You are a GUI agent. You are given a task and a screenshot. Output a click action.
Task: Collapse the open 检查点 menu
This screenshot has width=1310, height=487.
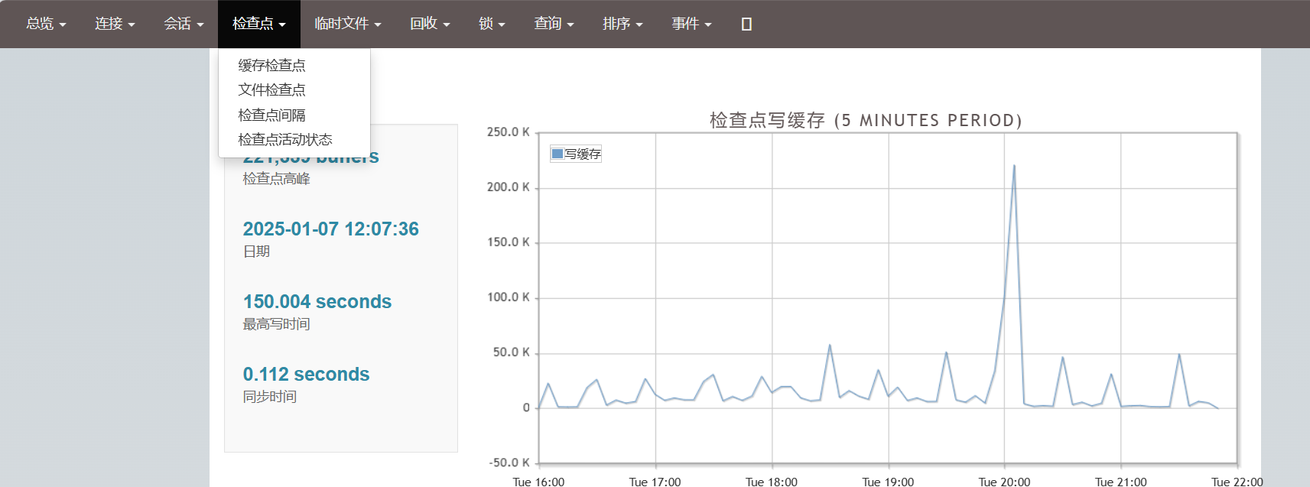[258, 24]
